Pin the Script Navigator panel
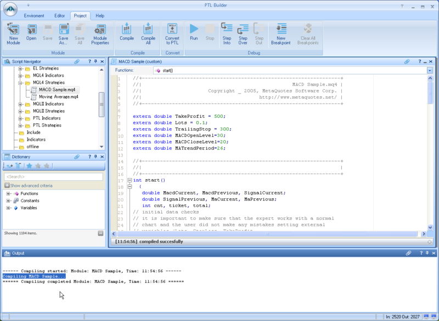 click(x=95, y=61)
